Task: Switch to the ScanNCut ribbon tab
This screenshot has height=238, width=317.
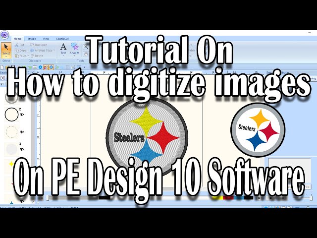Action: point(62,39)
